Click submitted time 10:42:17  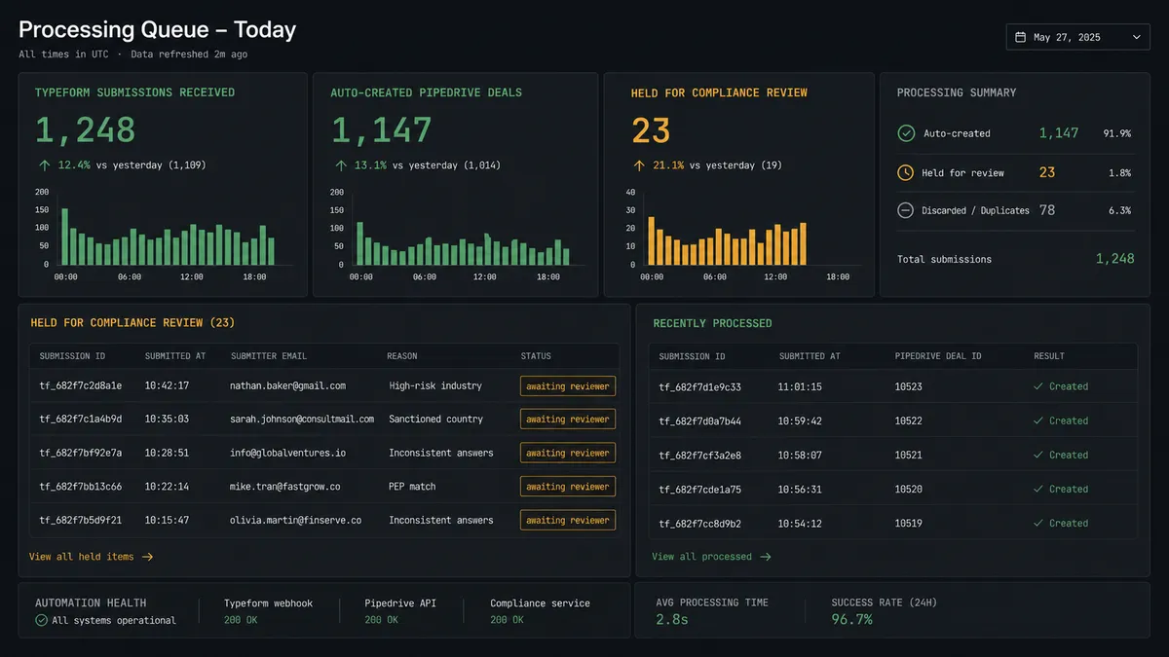point(167,386)
